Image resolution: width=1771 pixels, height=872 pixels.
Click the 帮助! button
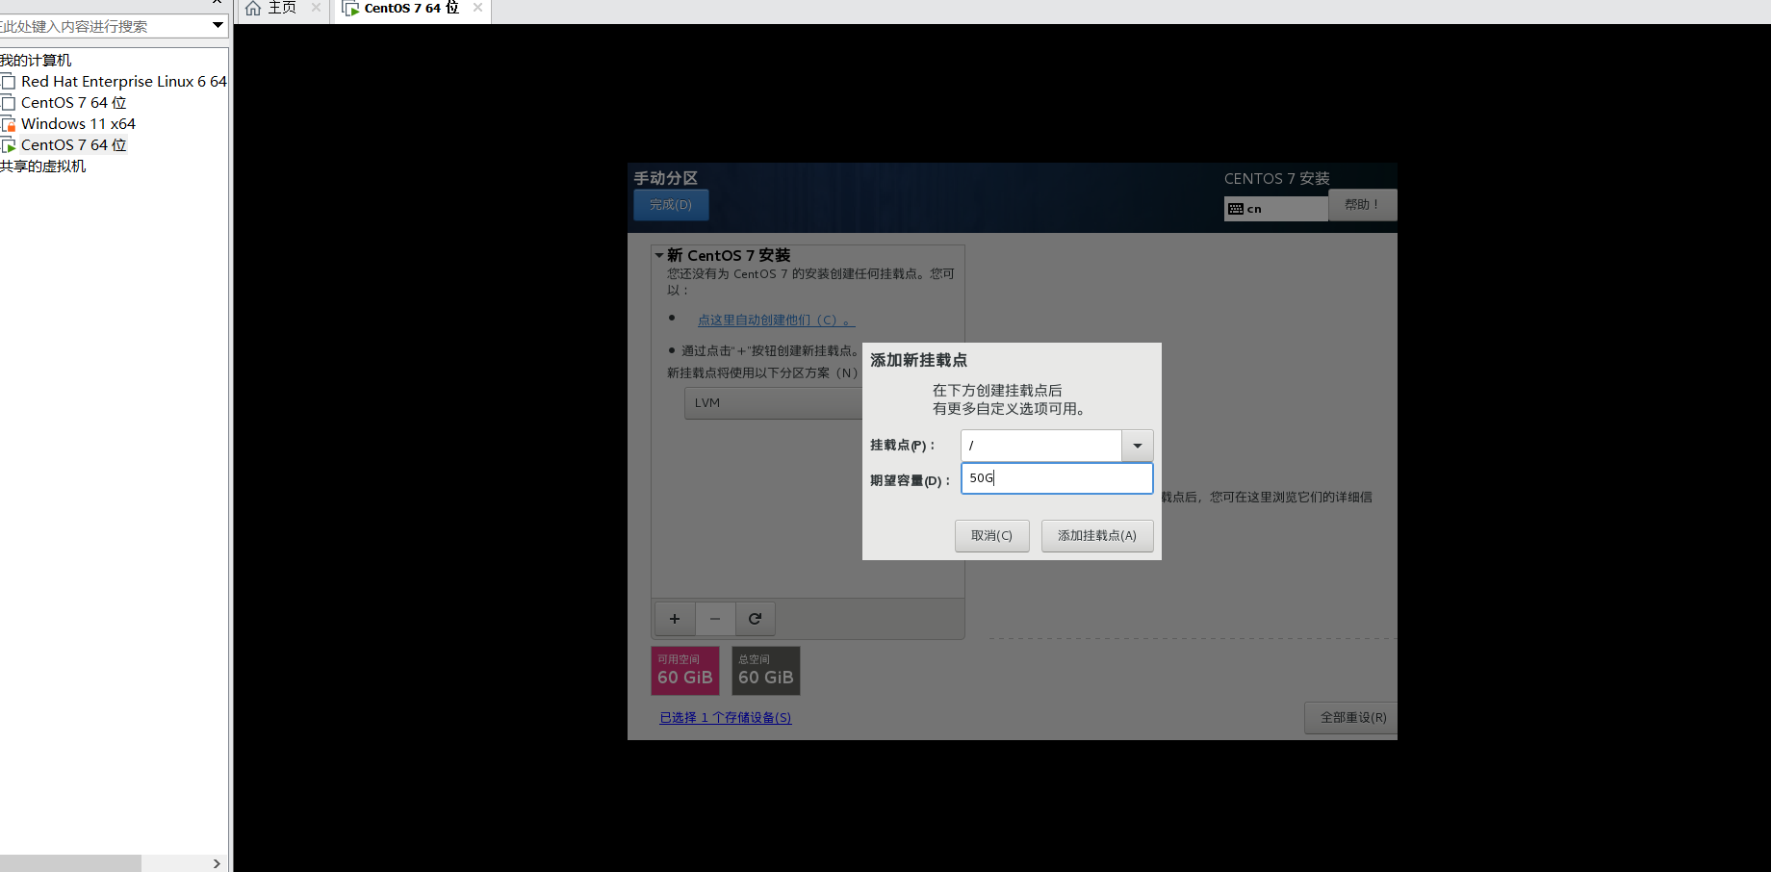click(1362, 205)
